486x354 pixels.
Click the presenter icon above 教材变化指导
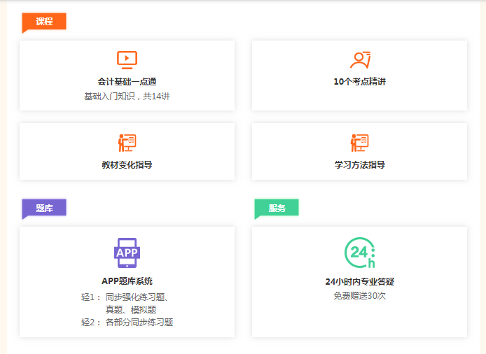point(127,143)
